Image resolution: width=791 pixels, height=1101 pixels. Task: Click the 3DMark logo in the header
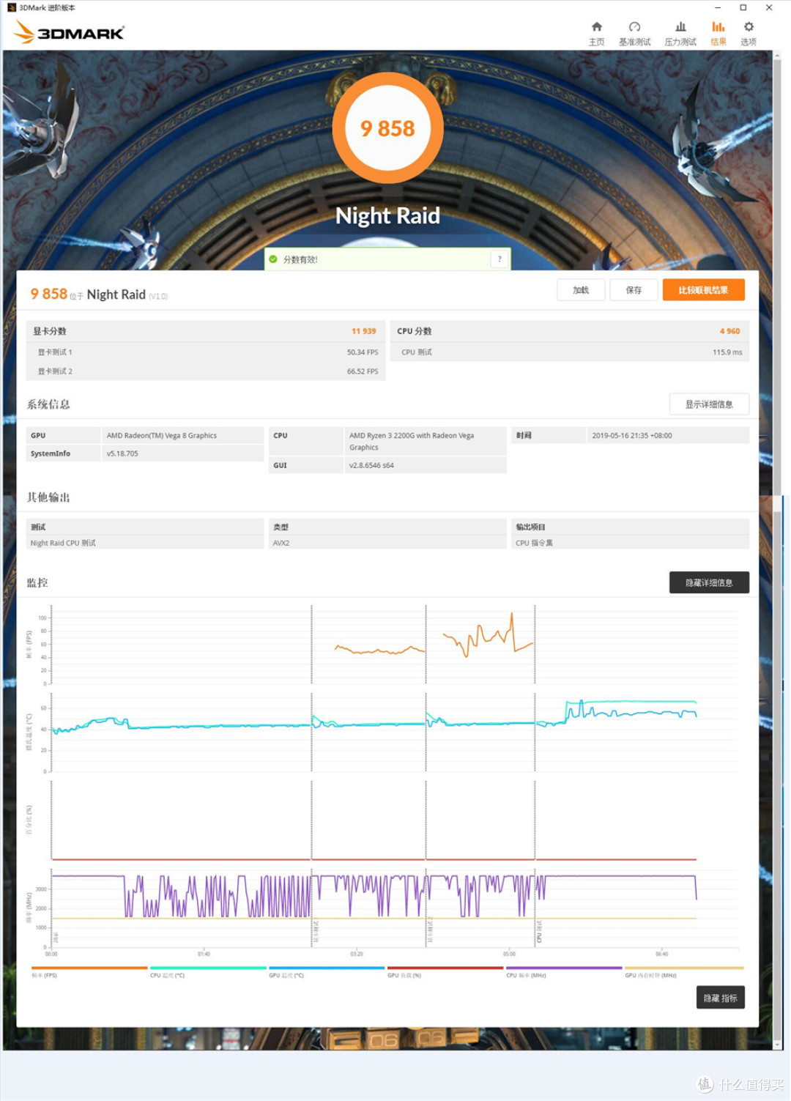69,33
